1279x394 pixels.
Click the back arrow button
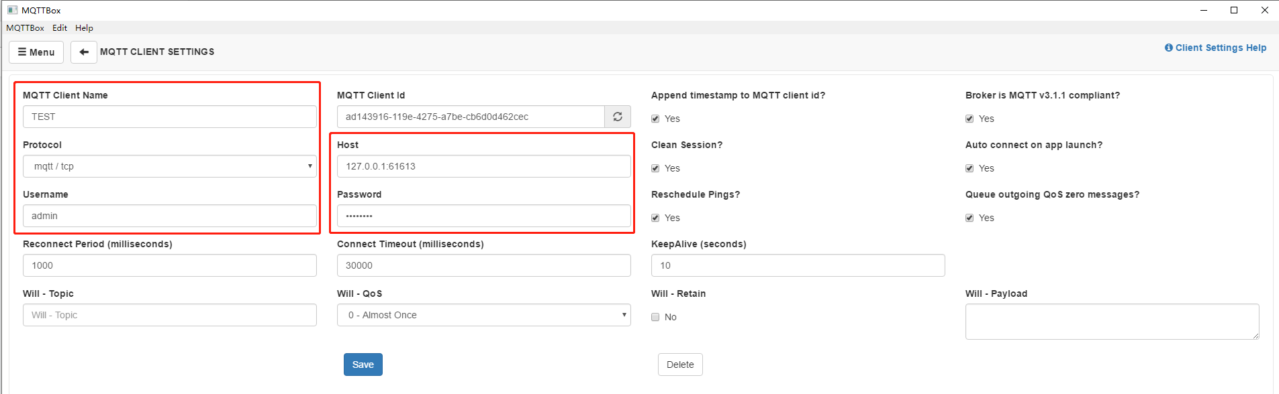pyautogui.click(x=84, y=52)
